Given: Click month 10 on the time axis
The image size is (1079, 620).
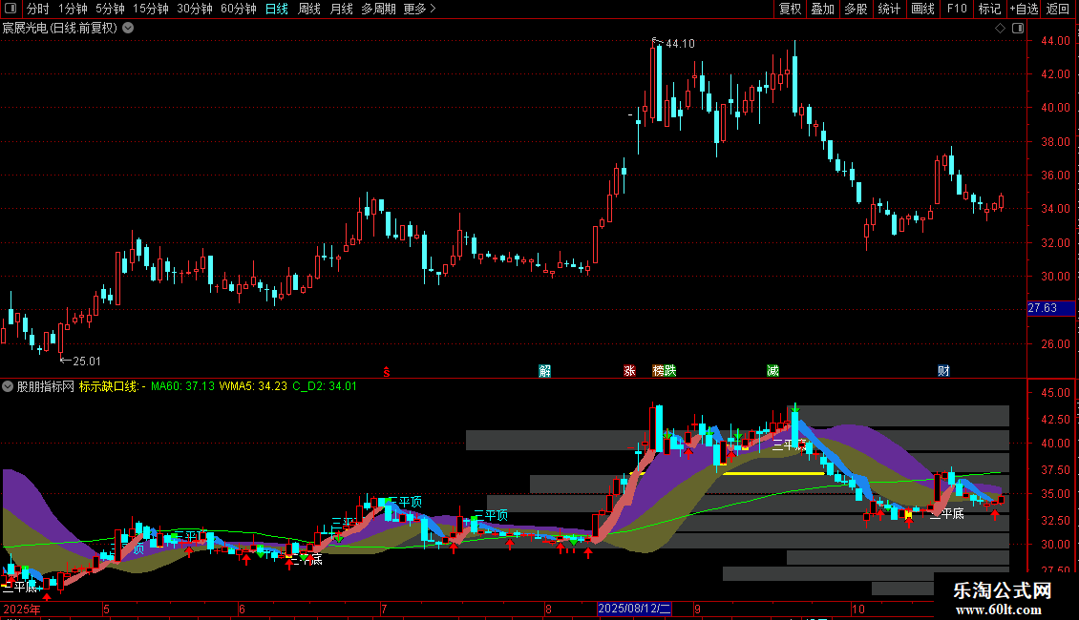Looking at the screenshot, I should click(858, 610).
